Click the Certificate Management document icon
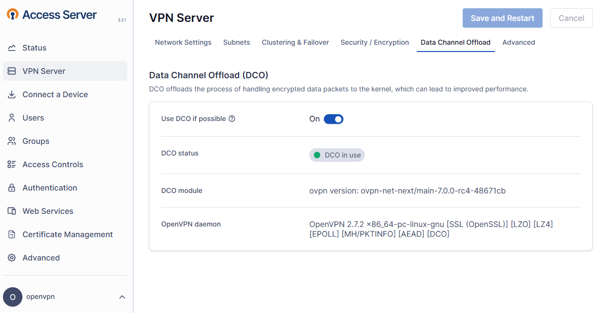 (x=12, y=234)
